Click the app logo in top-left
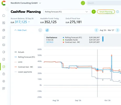Image resolution: width=121 pixels, height=105 pixels. point(4,3)
